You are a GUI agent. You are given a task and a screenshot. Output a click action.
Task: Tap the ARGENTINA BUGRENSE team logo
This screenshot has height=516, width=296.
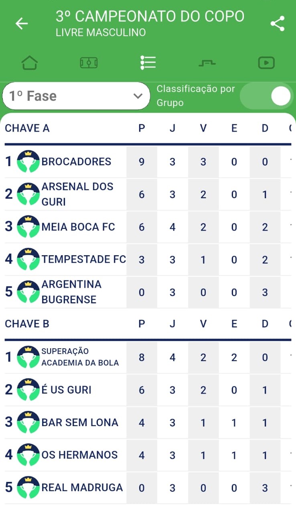(28, 292)
